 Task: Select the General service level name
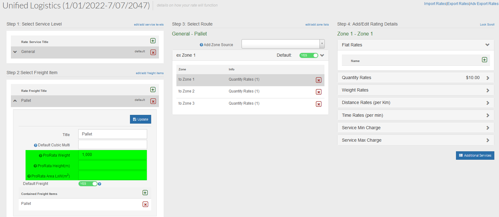[28, 52]
